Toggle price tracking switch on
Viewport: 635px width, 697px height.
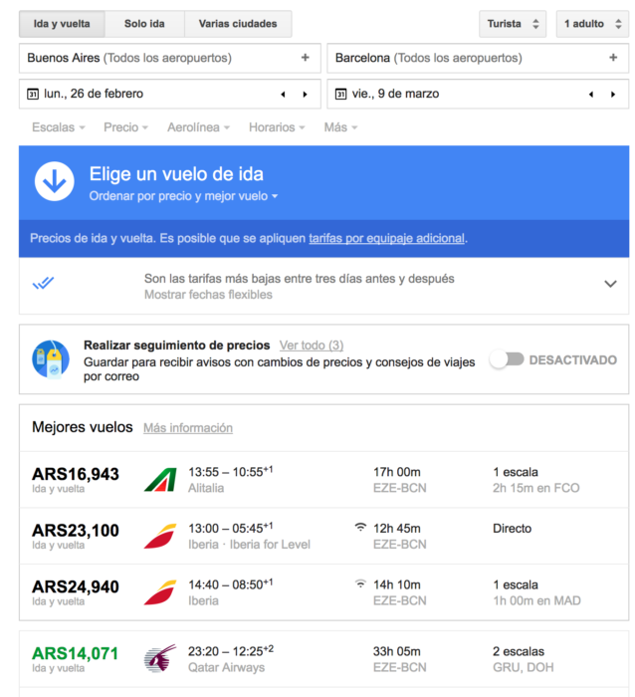point(507,359)
